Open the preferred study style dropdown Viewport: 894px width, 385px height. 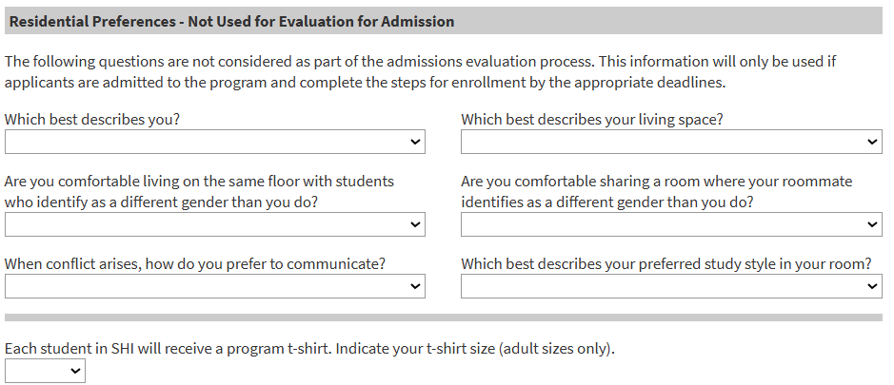[670, 286]
